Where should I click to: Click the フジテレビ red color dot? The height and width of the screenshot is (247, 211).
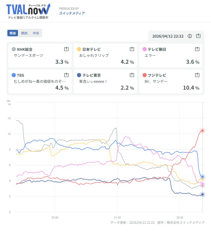(x=144, y=75)
